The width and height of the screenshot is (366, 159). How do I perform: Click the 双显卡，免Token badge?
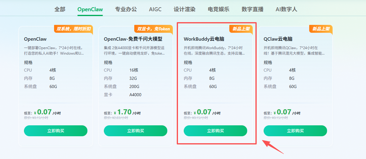153,29
